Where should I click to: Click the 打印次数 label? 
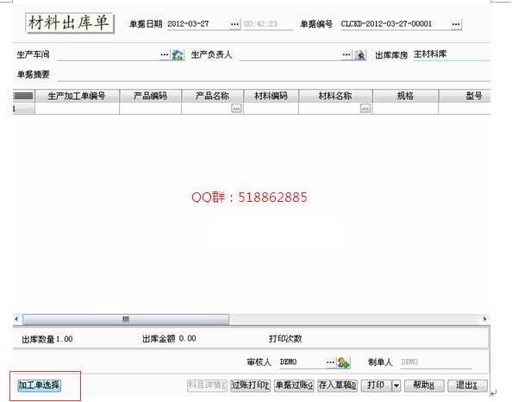pyautogui.click(x=285, y=339)
